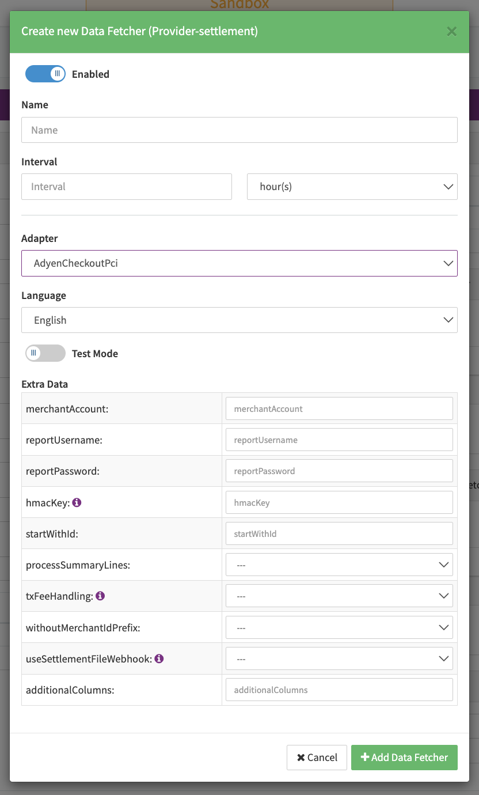Click the useSettlementFileWebhook info icon
Screen dimensions: 479x795
point(159,658)
